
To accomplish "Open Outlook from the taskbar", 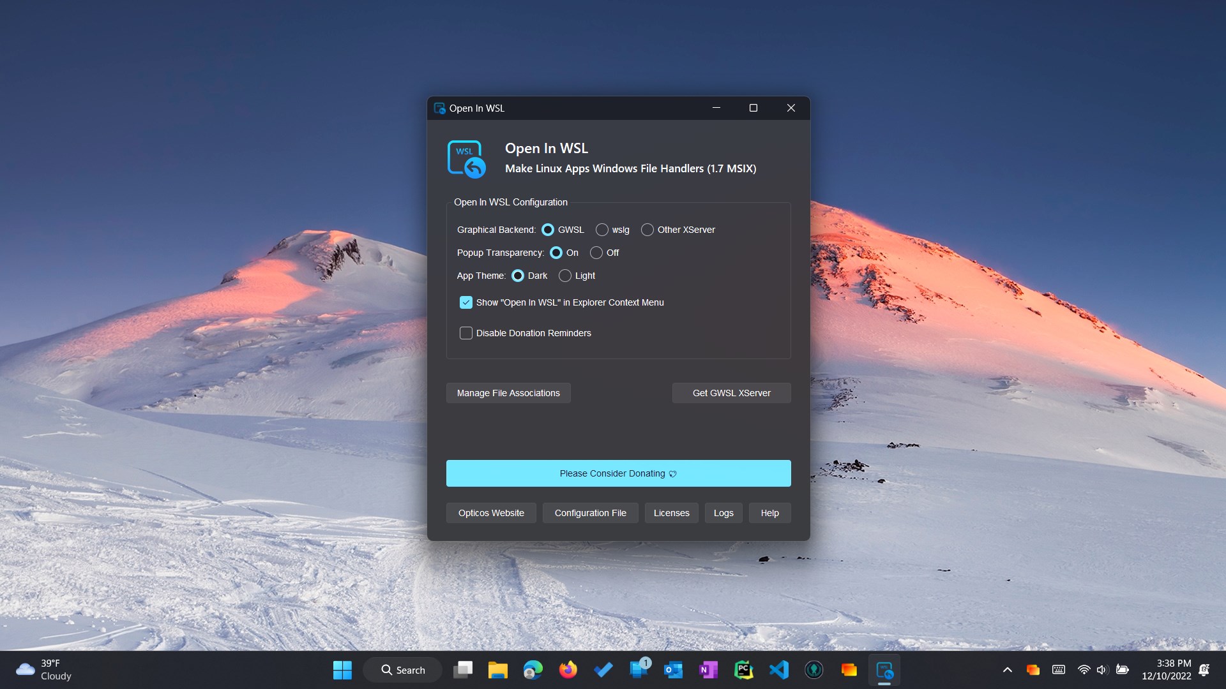I will (x=673, y=670).
